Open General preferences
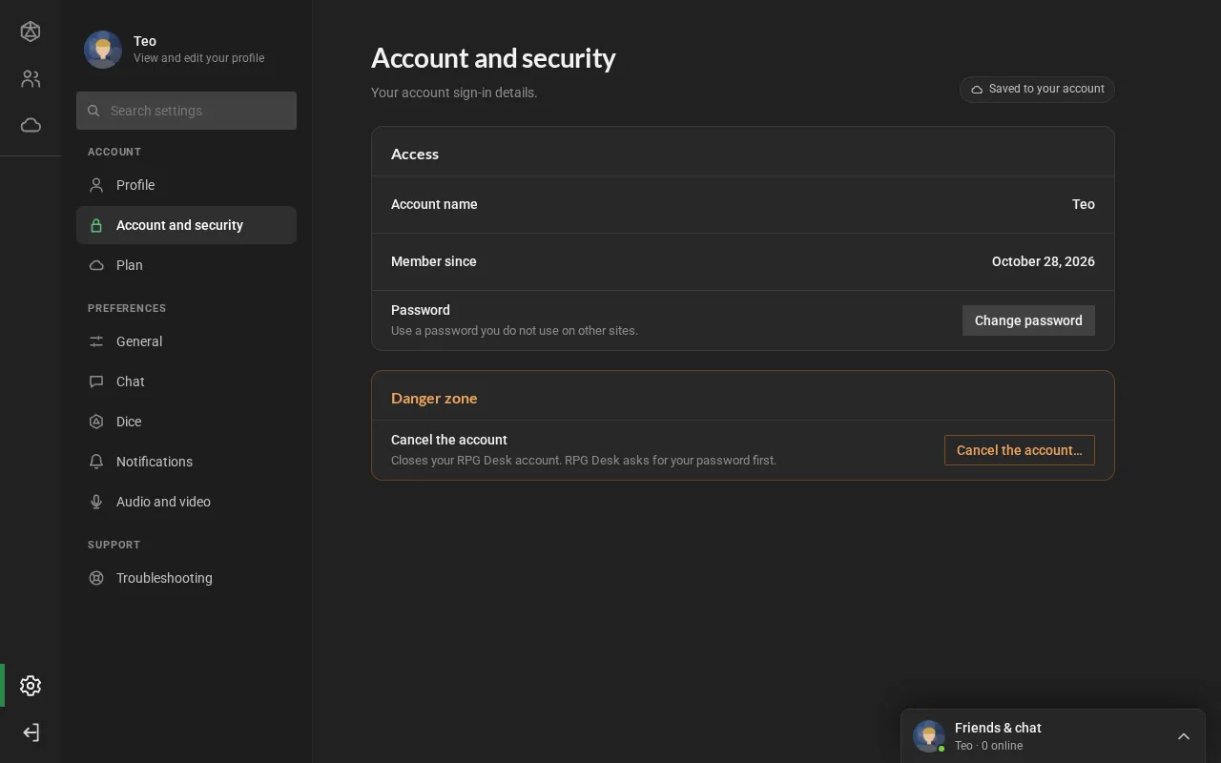The width and height of the screenshot is (1221, 763). coord(186,341)
